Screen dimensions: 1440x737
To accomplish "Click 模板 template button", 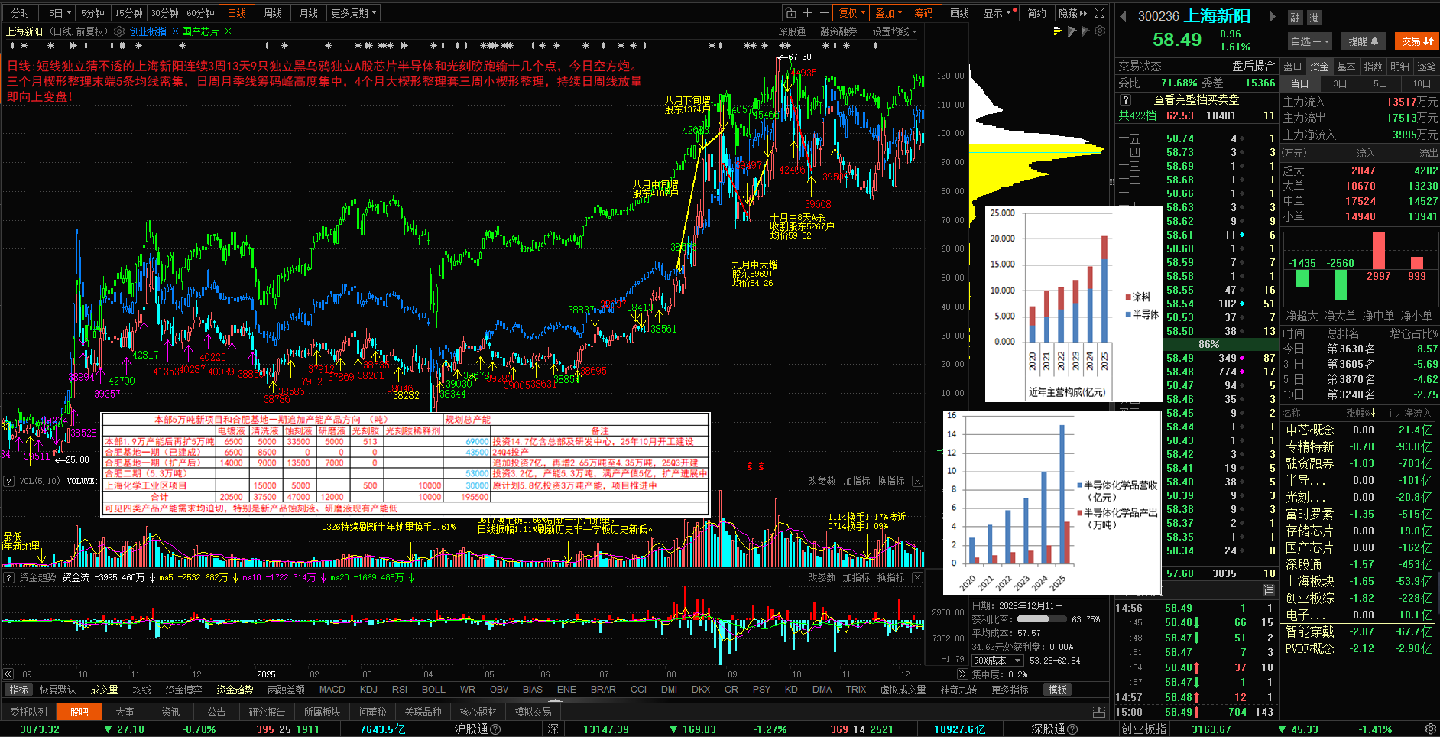I will (x=1058, y=690).
